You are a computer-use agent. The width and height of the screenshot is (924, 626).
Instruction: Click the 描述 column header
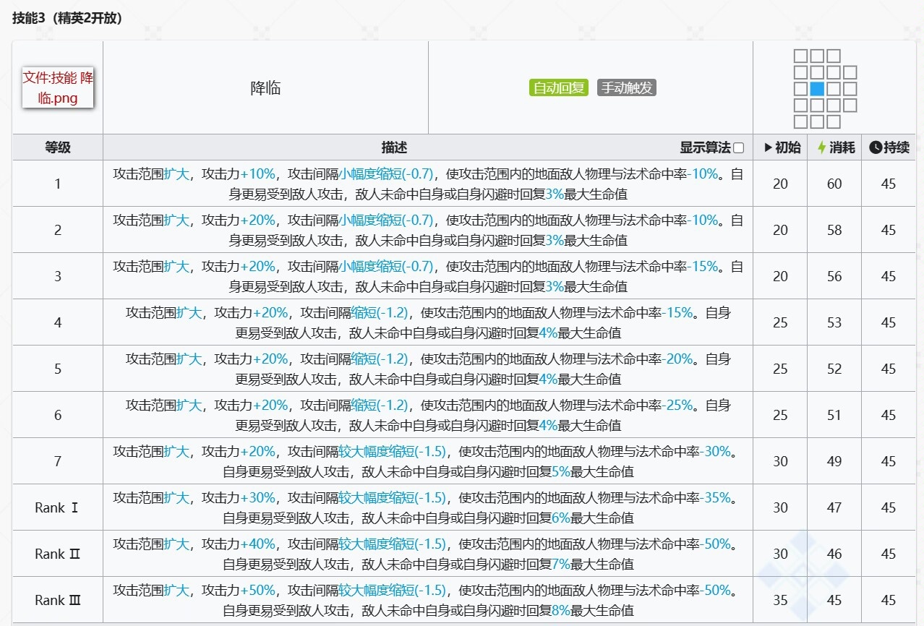(x=394, y=147)
